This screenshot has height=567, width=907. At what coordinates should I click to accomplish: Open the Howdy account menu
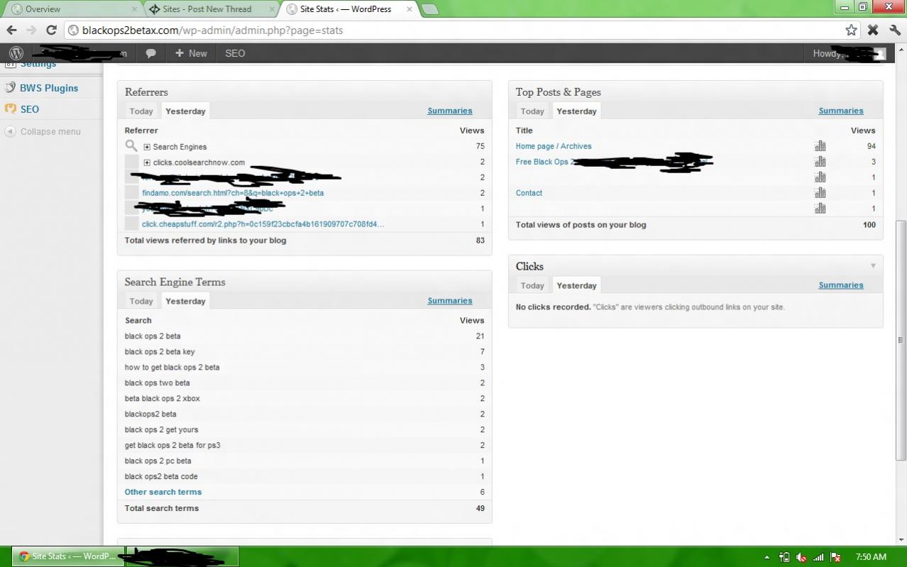coord(849,53)
